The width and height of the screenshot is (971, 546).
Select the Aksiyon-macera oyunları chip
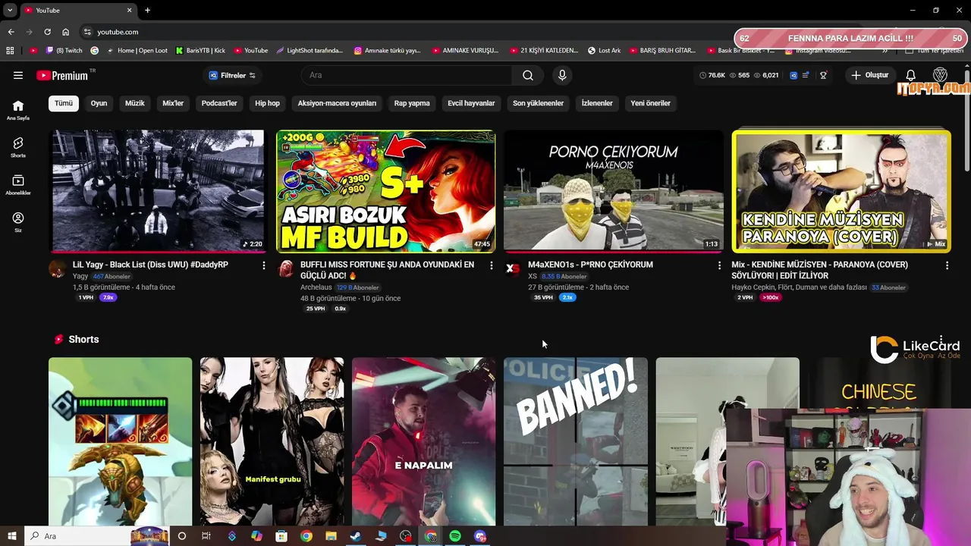pyautogui.click(x=337, y=103)
